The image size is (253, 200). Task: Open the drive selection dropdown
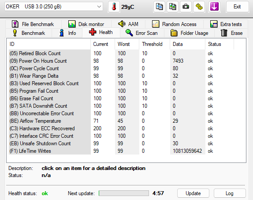[54, 7]
